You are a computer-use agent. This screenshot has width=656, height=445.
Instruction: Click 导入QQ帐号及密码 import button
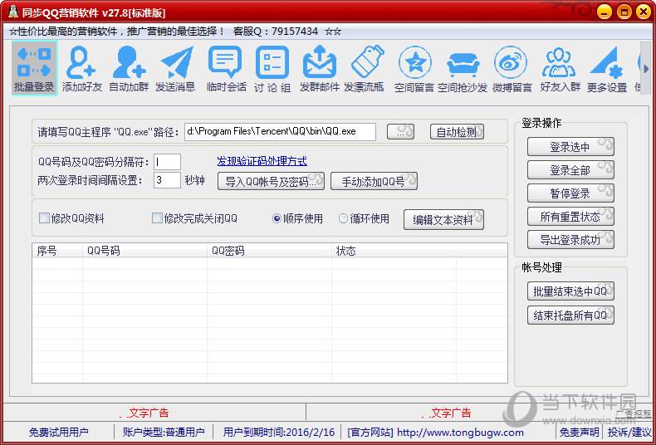click(x=271, y=182)
